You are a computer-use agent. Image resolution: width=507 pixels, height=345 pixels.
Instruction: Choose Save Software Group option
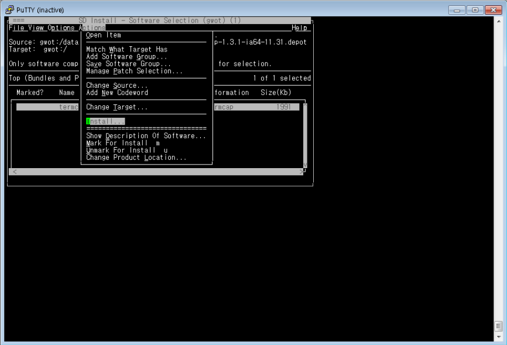pyautogui.click(x=128, y=64)
